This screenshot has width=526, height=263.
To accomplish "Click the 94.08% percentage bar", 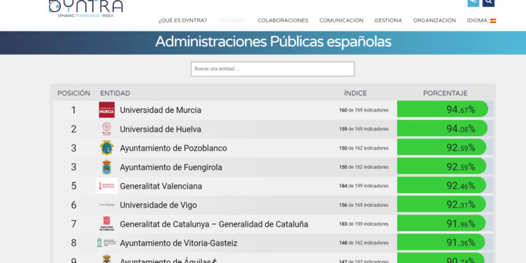I will point(442,128).
